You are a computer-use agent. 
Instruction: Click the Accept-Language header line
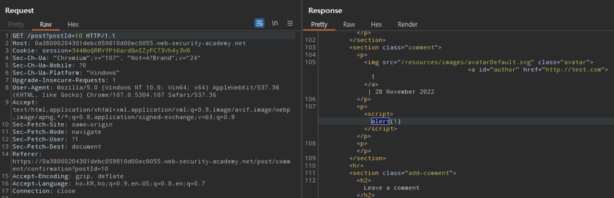click(108, 184)
